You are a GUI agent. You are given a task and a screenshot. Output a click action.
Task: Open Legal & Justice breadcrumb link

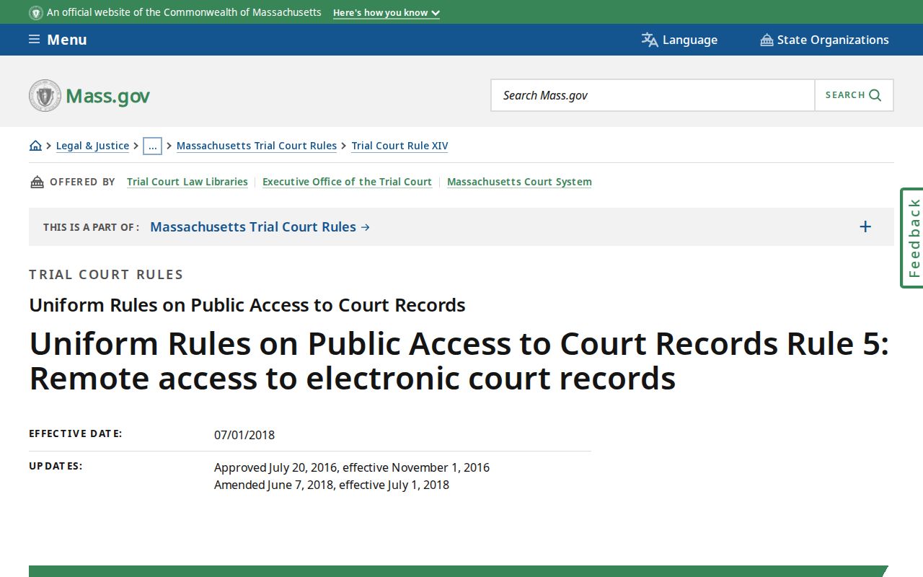[x=92, y=146]
